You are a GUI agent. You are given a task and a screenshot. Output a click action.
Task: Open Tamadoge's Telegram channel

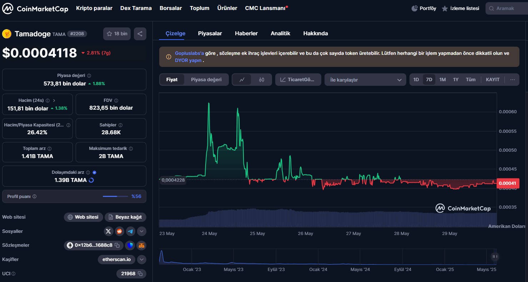click(x=131, y=231)
